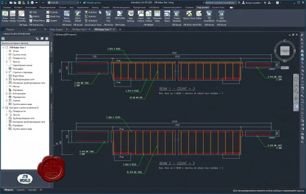Open the SSM PropEditor

[221, 16]
